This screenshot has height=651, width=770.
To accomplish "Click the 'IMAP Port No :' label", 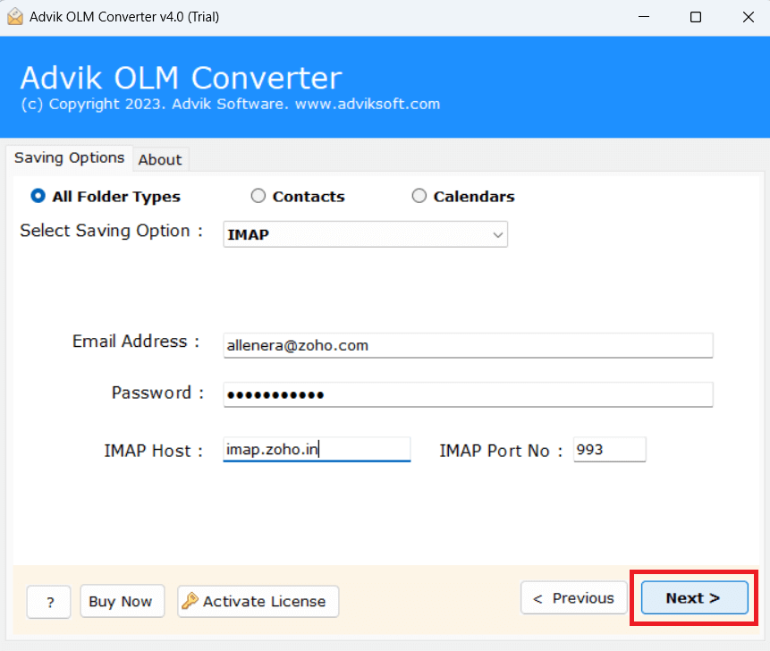I will [x=501, y=450].
